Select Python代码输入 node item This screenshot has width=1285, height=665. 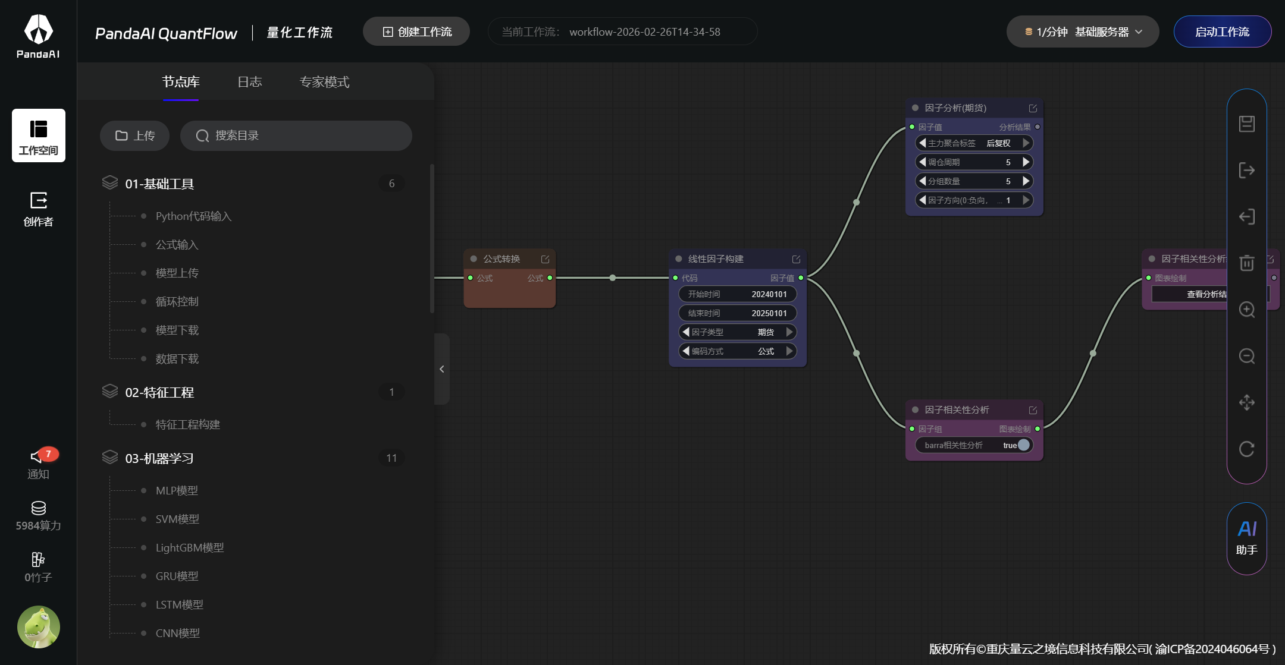tap(193, 216)
